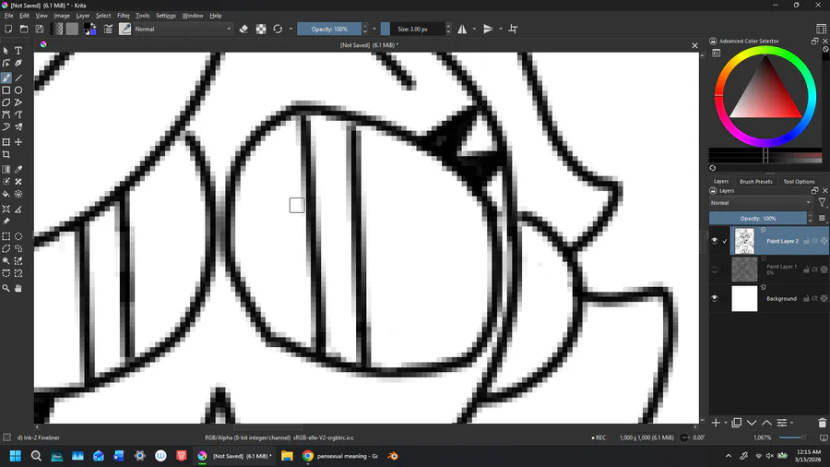Switch to the Tool Options tab
The width and height of the screenshot is (830, 467).
(x=799, y=181)
